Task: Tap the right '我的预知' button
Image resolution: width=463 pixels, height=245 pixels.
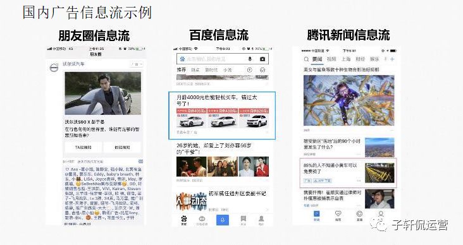Action: pos(122,147)
